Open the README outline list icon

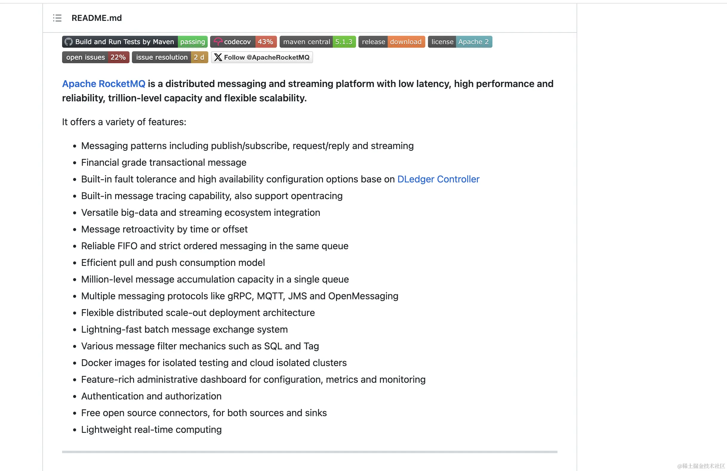pos(57,18)
